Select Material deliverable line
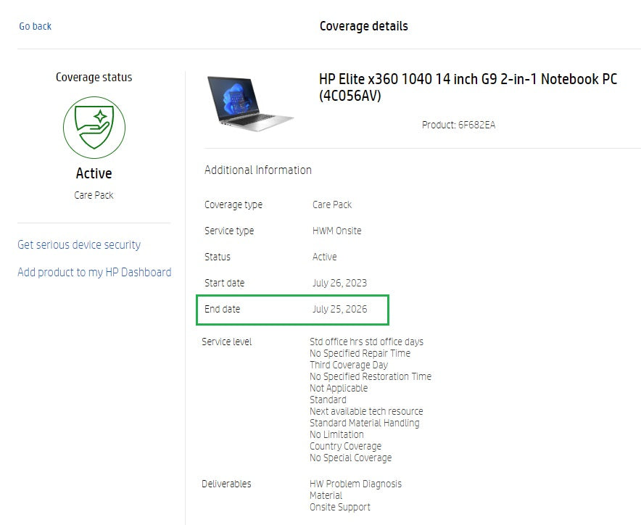Viewport: 641px width, 525px height. click(326, 495)
